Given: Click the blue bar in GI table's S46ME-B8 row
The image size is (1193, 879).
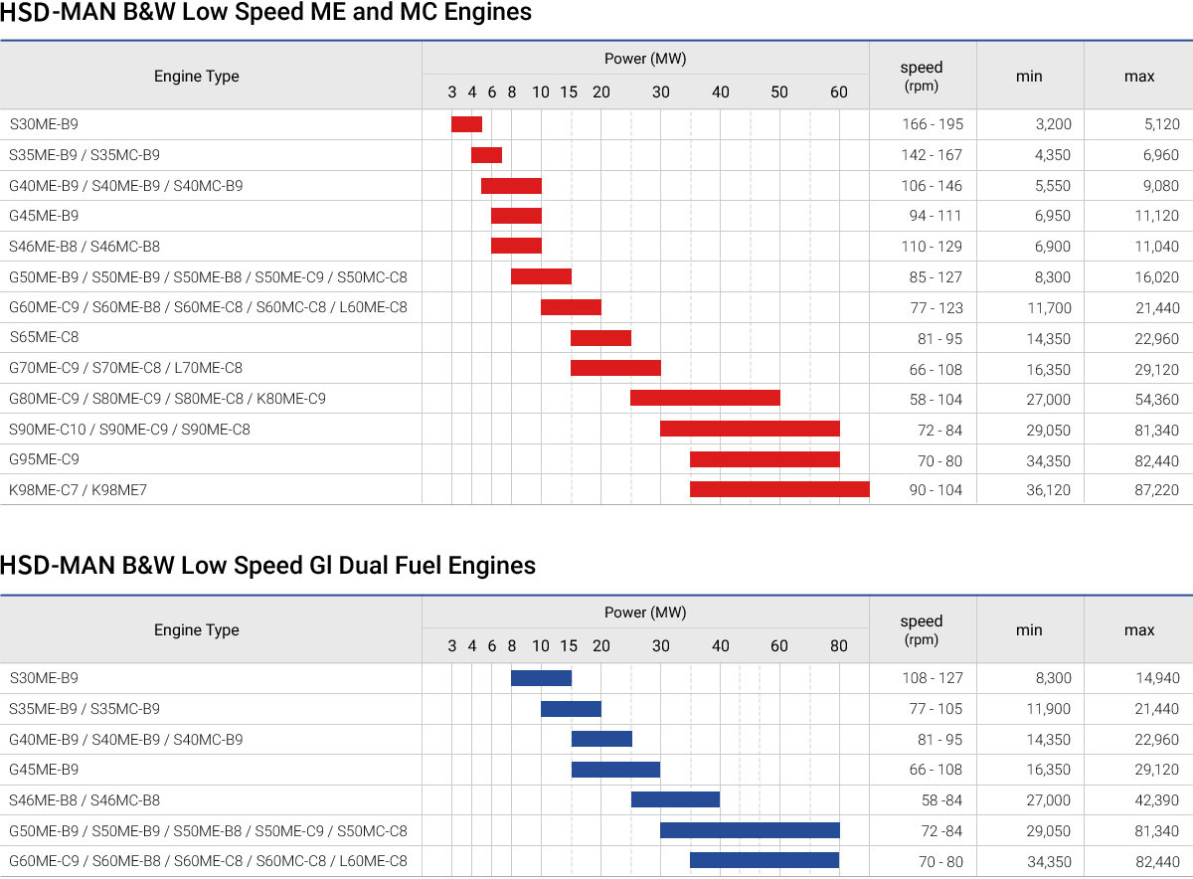Looking at the screenshot, I should 675,799.
